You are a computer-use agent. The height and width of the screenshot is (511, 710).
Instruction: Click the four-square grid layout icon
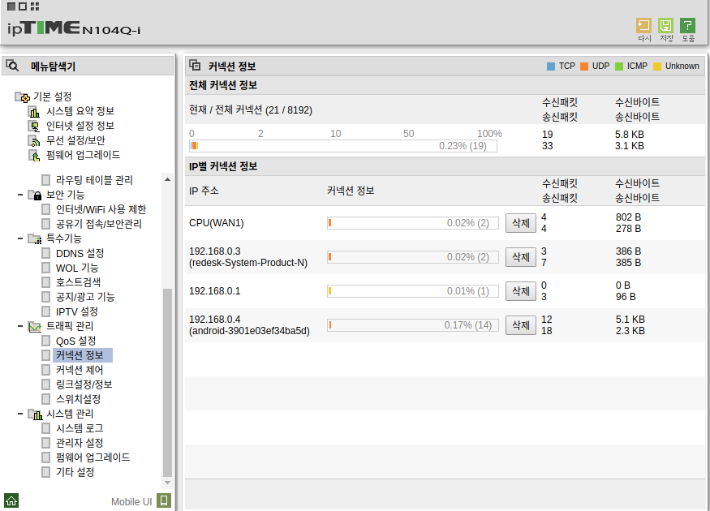[35, 6]
